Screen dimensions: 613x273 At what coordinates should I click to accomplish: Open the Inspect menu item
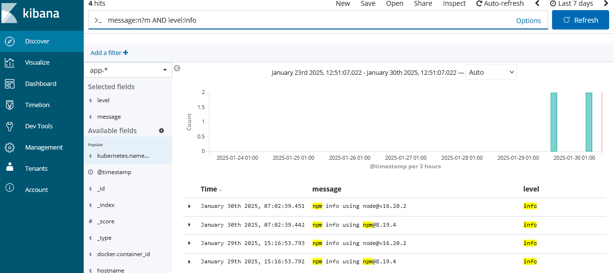click(x=454, y=4)
